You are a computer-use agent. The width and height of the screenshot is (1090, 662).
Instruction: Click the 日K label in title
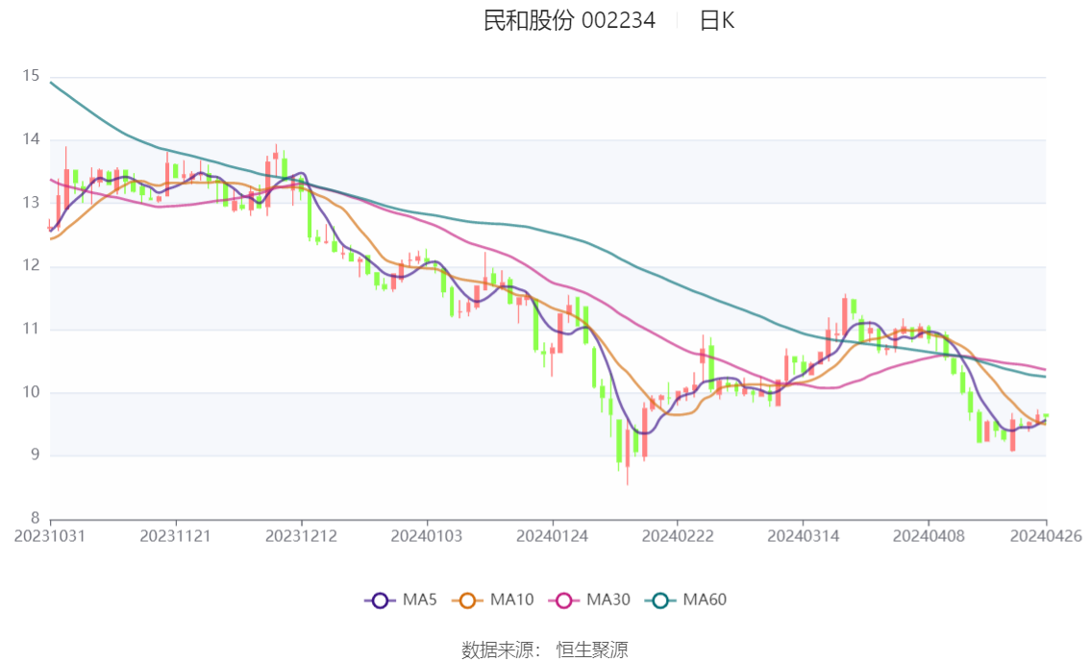(x=717, y=20)
